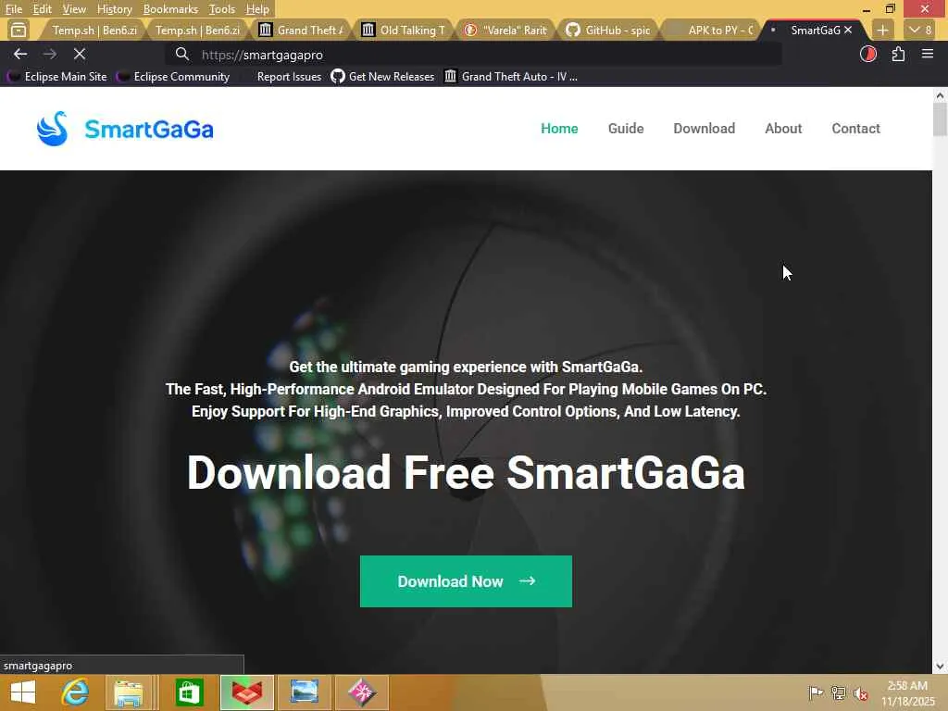Open the Contact page link

pos(856,128)
